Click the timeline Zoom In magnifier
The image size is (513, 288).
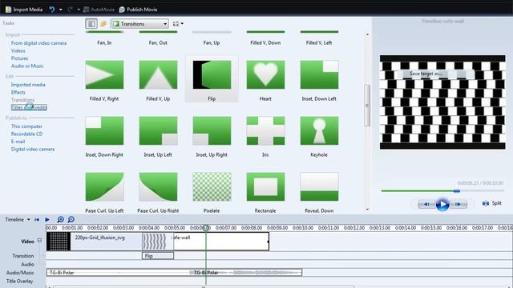[61, 219]
